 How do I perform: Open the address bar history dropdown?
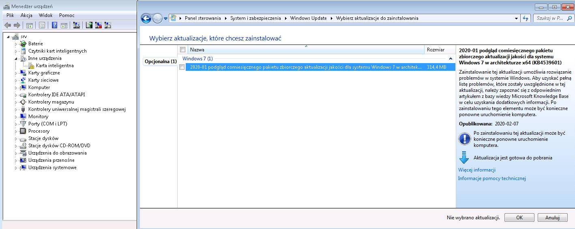[516, 18]
